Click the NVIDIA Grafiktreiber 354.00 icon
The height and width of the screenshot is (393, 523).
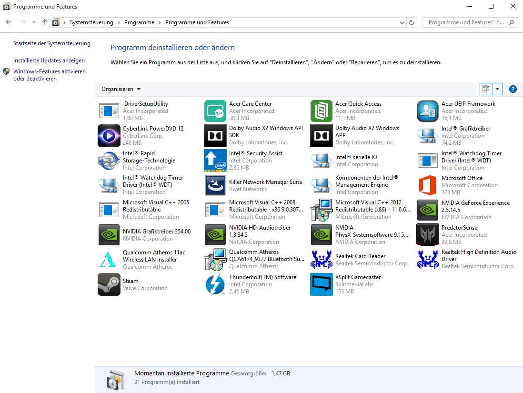coord(109,235)
